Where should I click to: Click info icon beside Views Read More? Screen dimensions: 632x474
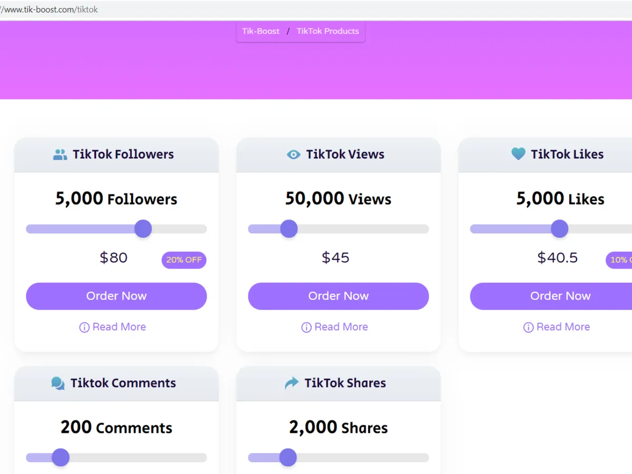point(306,327)
